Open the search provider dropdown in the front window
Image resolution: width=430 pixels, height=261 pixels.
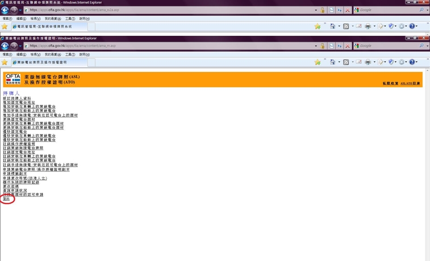(426, 45)
